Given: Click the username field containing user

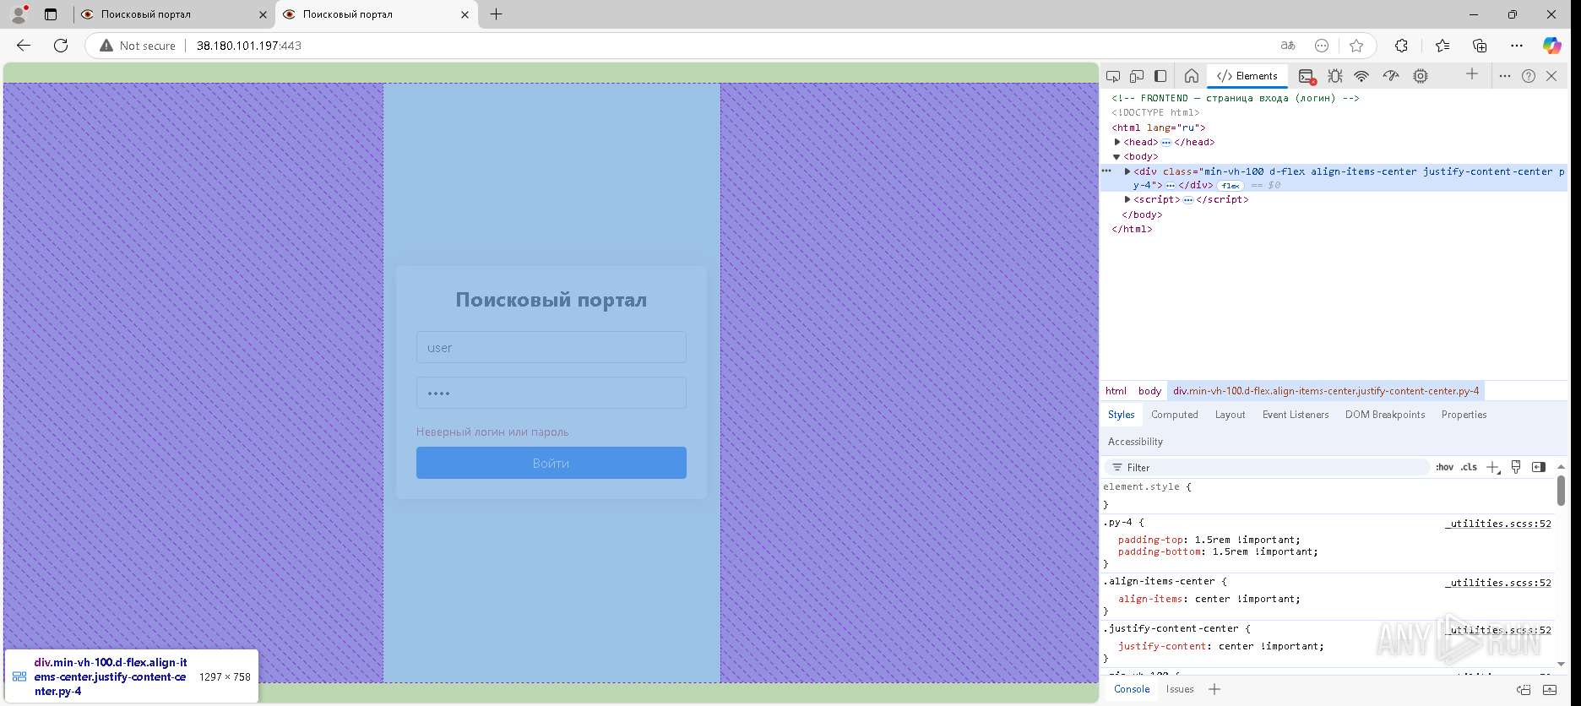Looking at the screenshot, I should coord(551,347).
